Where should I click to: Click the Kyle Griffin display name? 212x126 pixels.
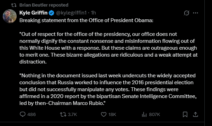(x=33, y=13)
